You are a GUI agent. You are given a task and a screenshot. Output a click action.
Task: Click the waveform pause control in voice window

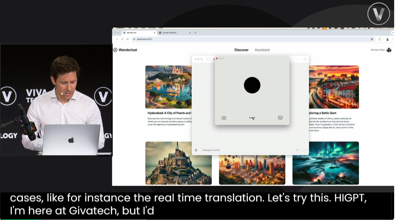(252, 118)
